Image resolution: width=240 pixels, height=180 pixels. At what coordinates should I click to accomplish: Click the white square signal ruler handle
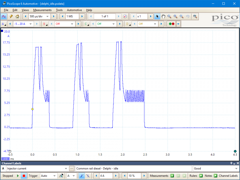coord(10,151)
